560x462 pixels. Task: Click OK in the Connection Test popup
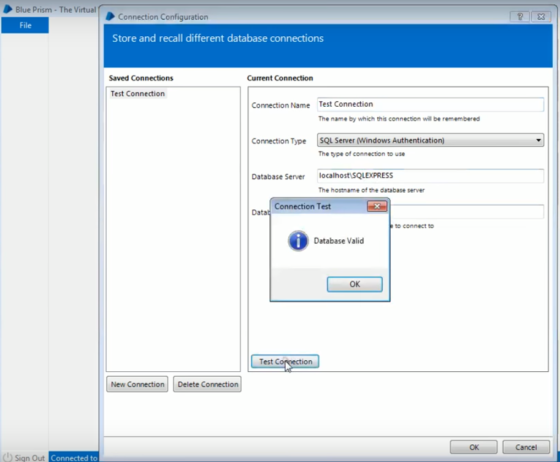pyautogui.click(x=355, y=284)
